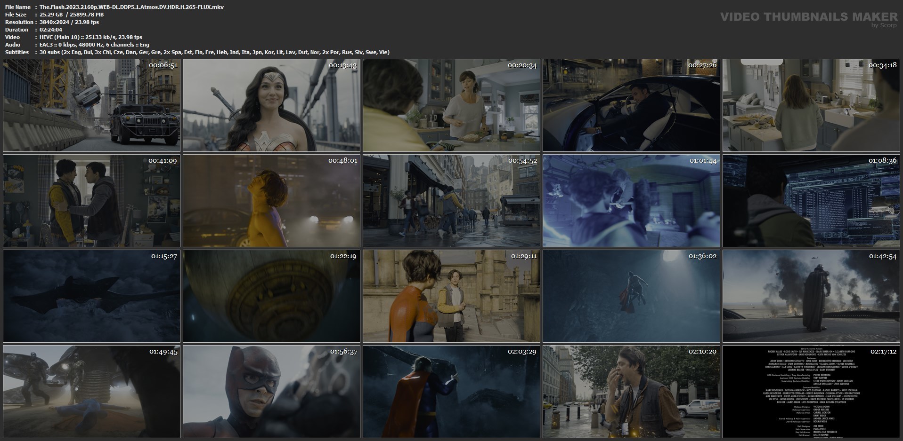Select the HEVC video codec line
903x441 pixels.
[x=91, y=37]
